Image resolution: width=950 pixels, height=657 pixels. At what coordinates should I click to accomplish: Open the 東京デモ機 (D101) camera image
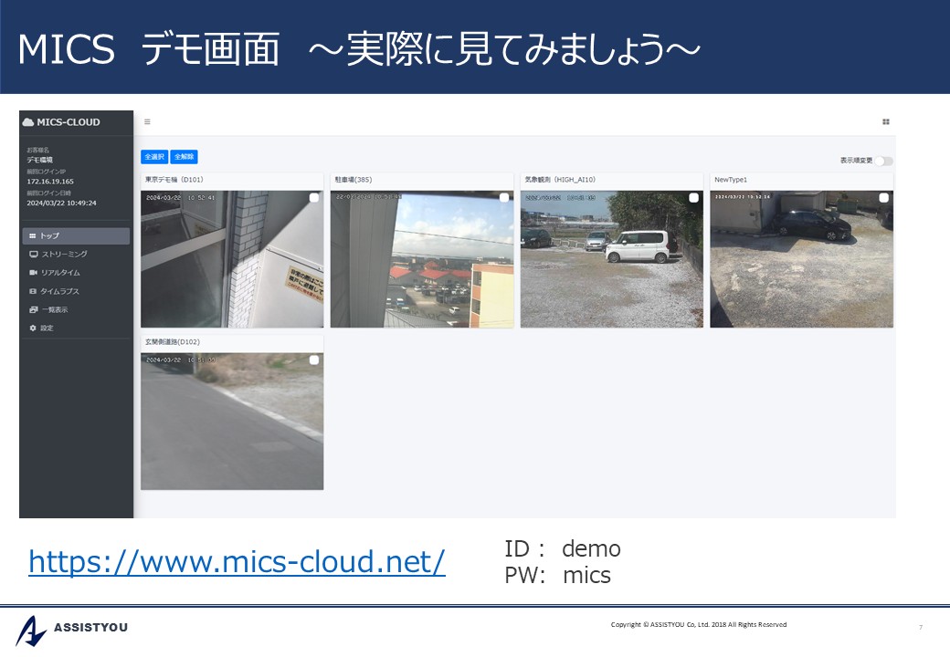[232, 259]
